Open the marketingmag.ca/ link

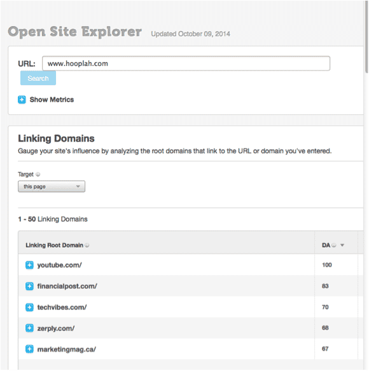pos(67,349)
